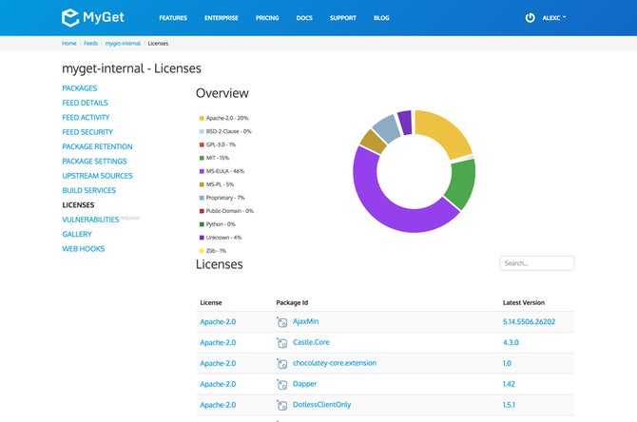Open Feed Activity in the sidebar

pyautogui.click(x=86, y=117)
